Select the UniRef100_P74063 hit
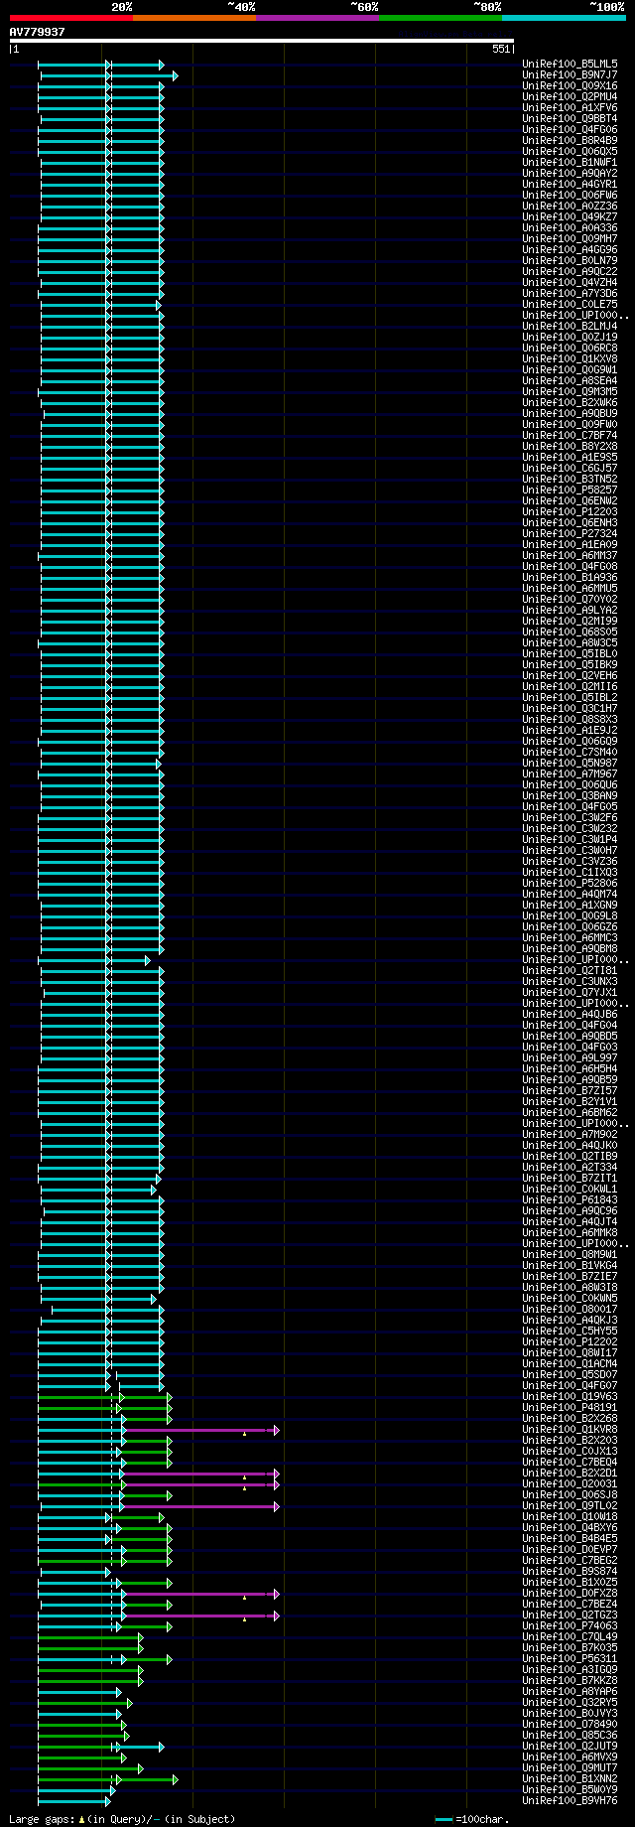This screenshot has width=635, height=1827. pos(570,1625)
